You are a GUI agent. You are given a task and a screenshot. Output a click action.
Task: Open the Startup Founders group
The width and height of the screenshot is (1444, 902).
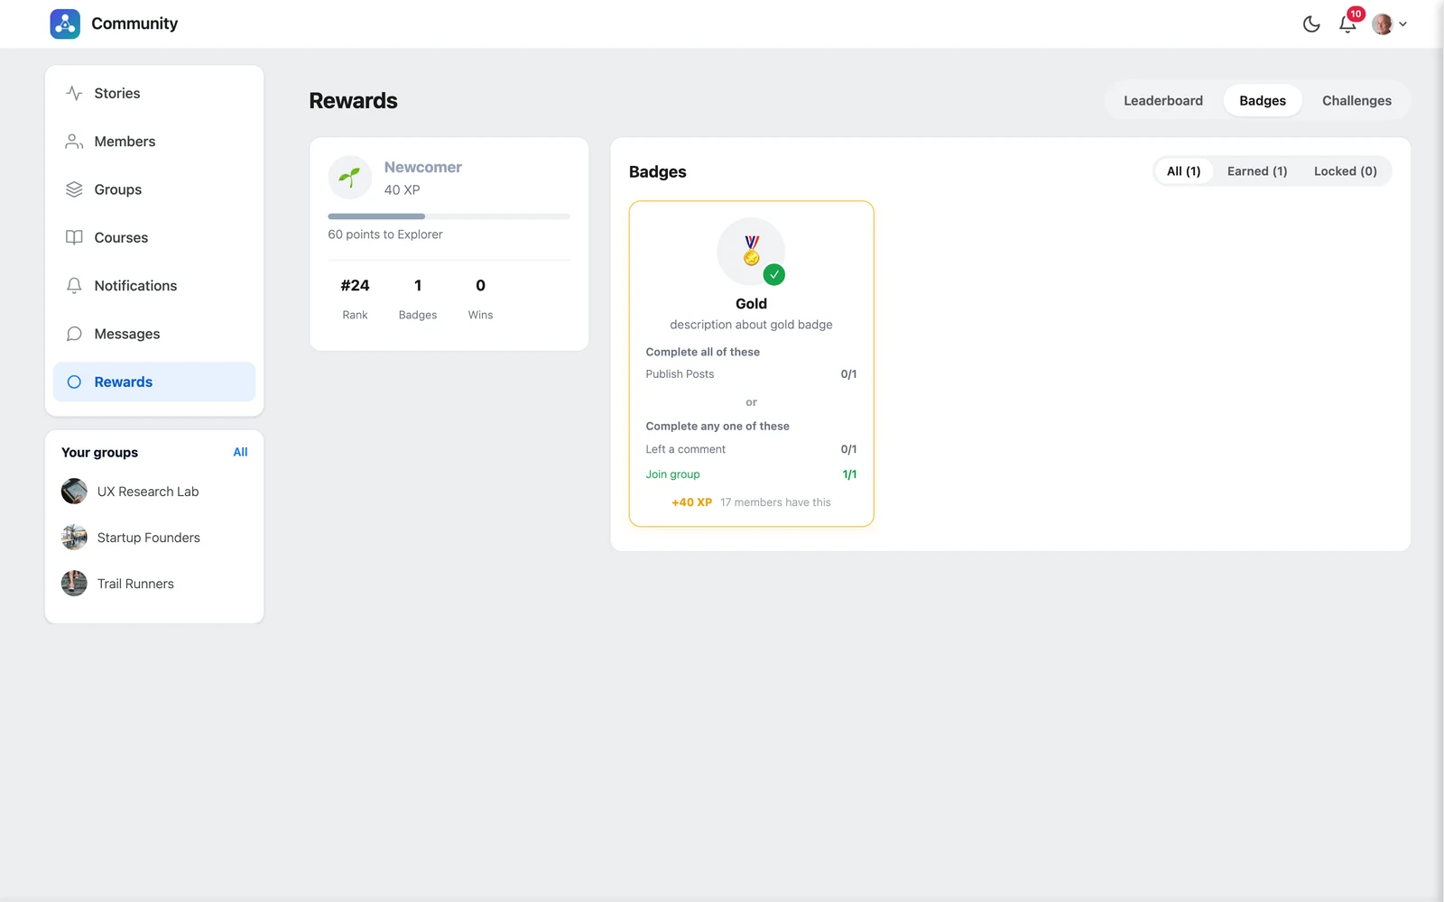[x=149, y=538]
